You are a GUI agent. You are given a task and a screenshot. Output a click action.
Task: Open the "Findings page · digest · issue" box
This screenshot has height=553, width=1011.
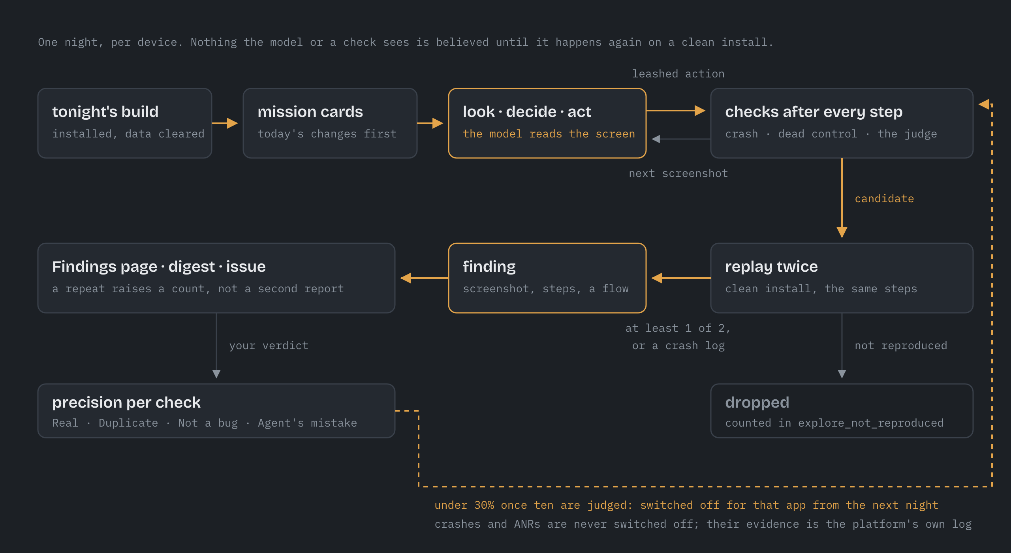click(x=216, y=278)
